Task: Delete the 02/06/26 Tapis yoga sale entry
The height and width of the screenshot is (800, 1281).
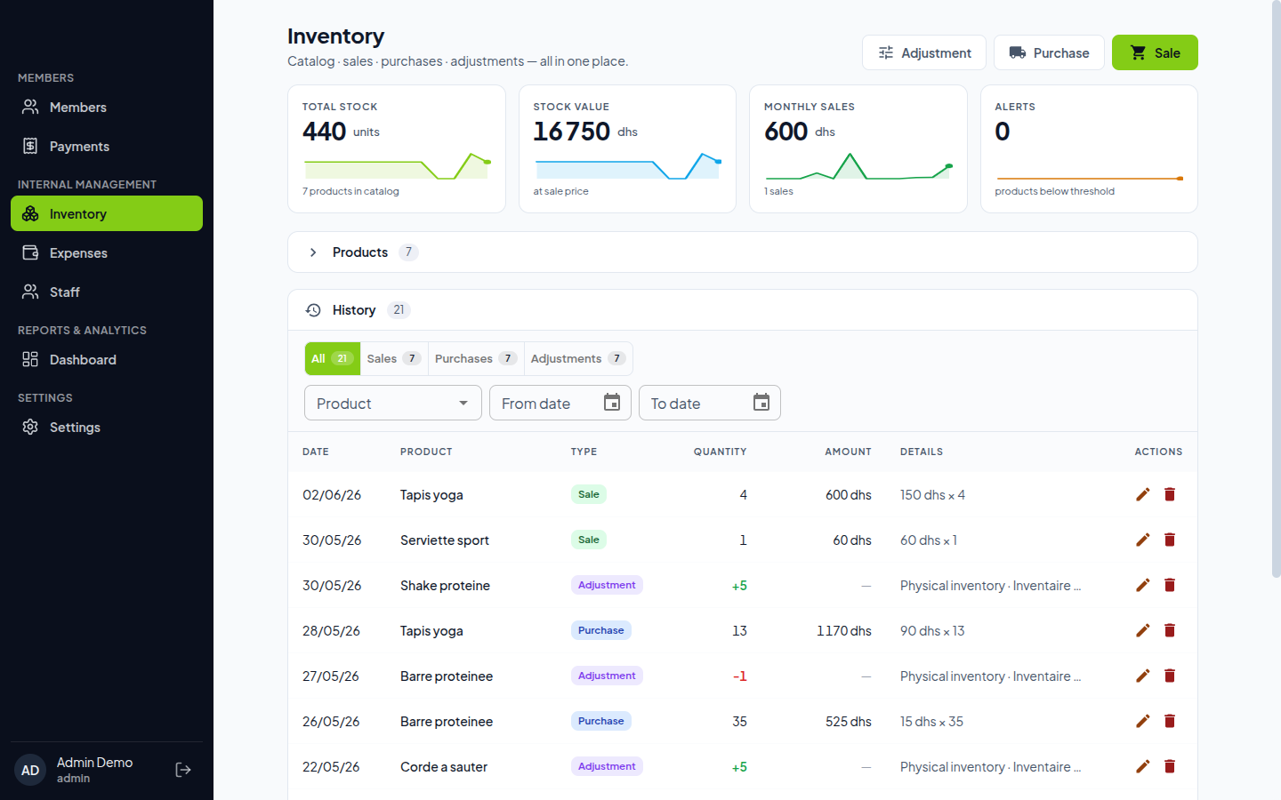Action: pos(1170,494)
